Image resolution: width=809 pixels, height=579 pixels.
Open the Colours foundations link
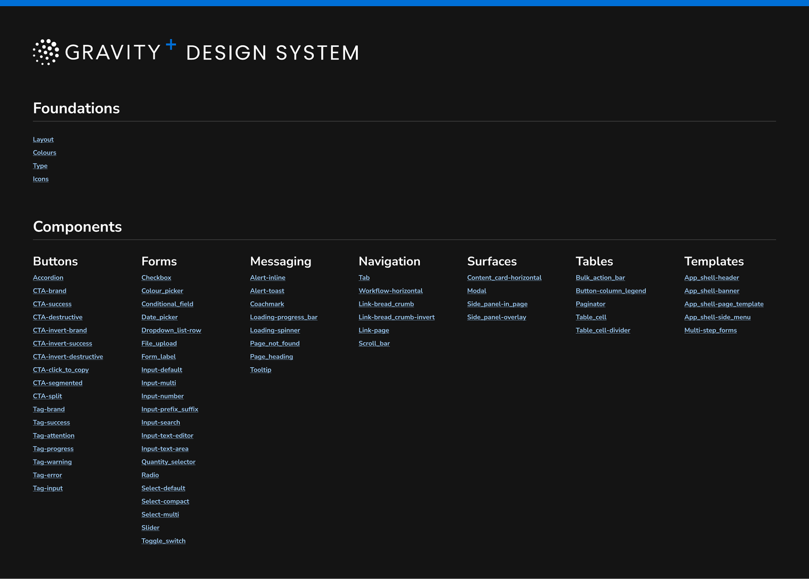click(44, 153)
